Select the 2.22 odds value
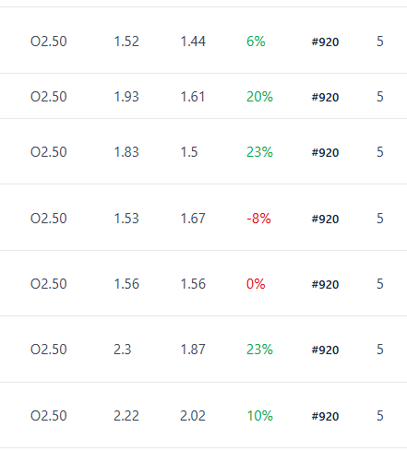Screen dimensions: 407x451 tap(126, 416)
